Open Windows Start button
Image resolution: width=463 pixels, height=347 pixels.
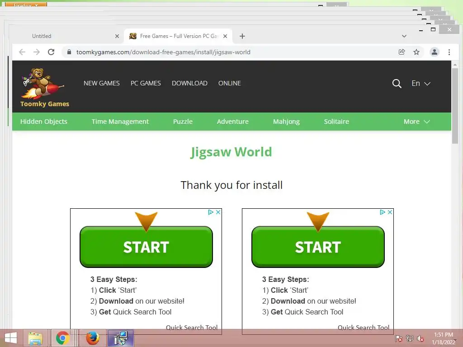(11, 338)
